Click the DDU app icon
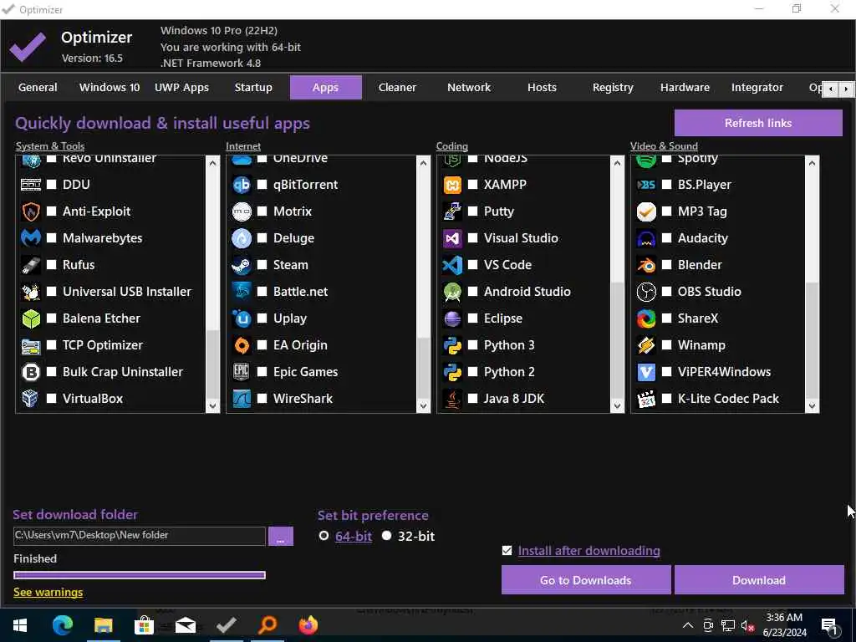 click(31, 185)
